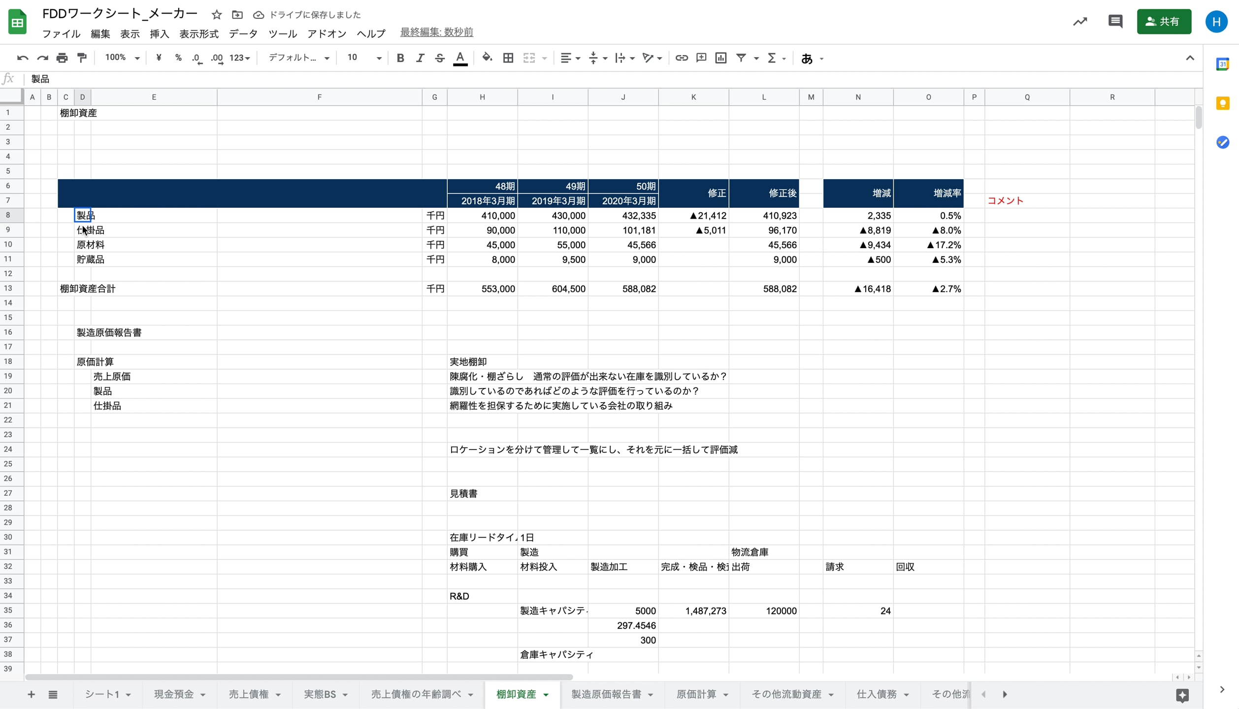Toggle bold formatting
The height and width of the screenshot is (709, 1239).
(x=400, y=58)
